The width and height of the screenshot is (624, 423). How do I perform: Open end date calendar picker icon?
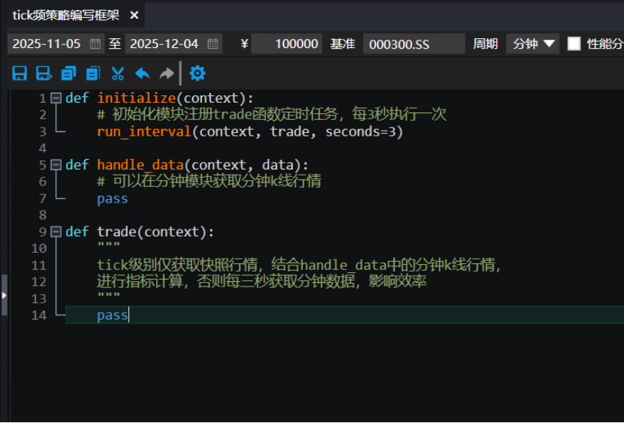pos(213,43)
